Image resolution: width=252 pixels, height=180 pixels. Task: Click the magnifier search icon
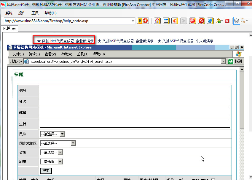[x=243, y=21]
